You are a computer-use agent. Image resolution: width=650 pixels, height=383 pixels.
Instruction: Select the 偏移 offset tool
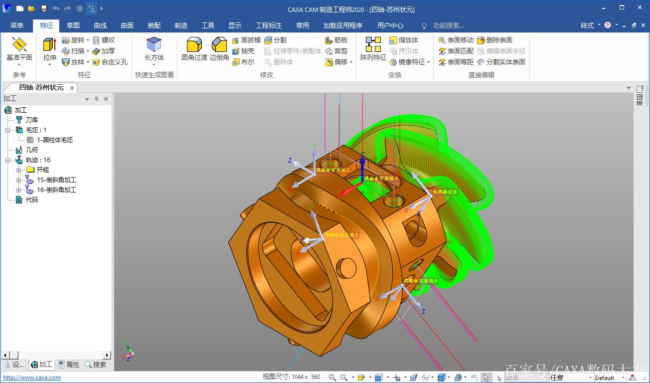point(336,62)
